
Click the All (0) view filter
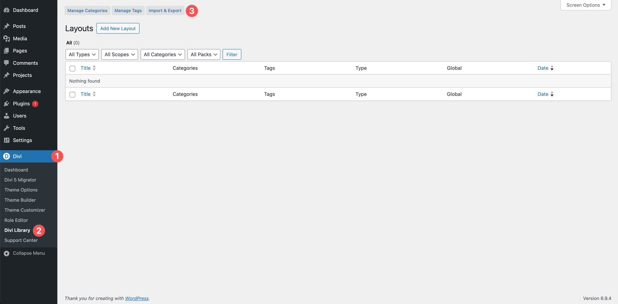(73, 43)
